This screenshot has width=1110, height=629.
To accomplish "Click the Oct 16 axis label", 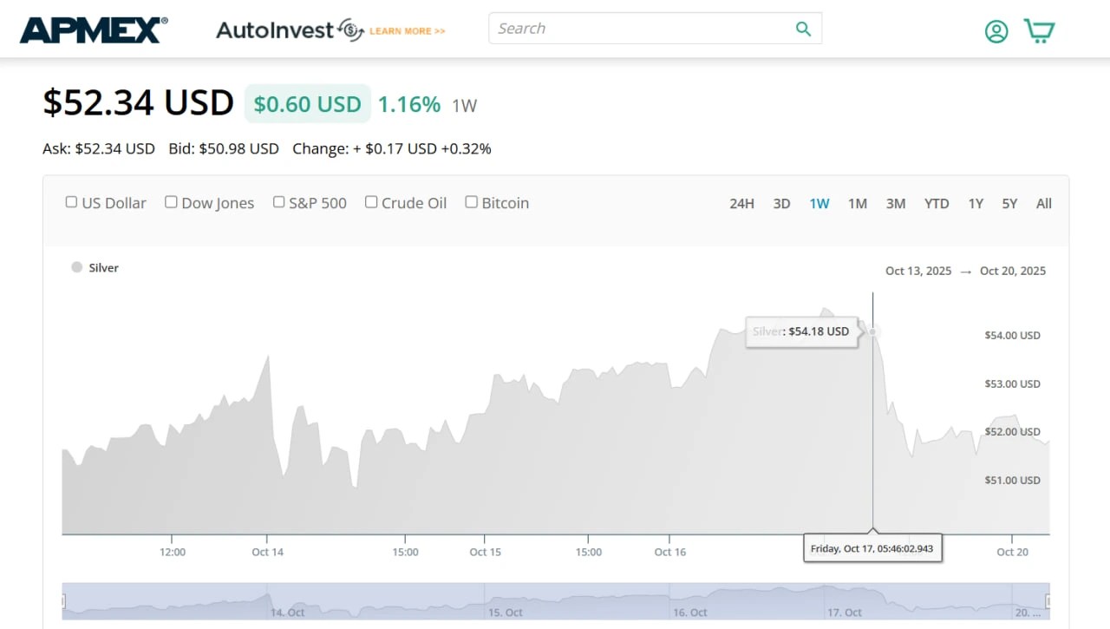I will coord(670,552).
